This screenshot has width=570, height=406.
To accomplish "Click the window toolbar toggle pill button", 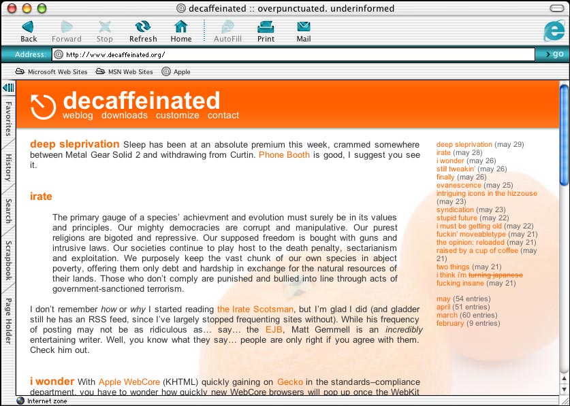I will click(556, 8).
